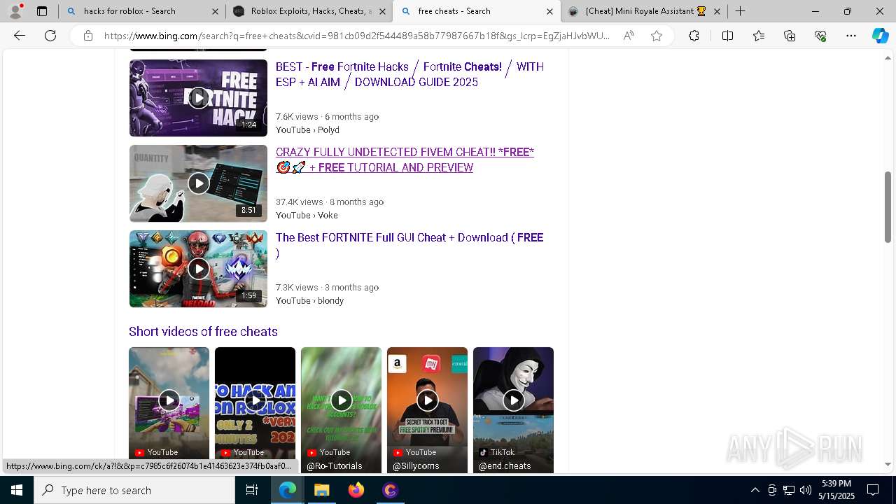The height and width of the screenshot is (504, 896).
Task: Open the Favorites list icon
Action: 759,36
